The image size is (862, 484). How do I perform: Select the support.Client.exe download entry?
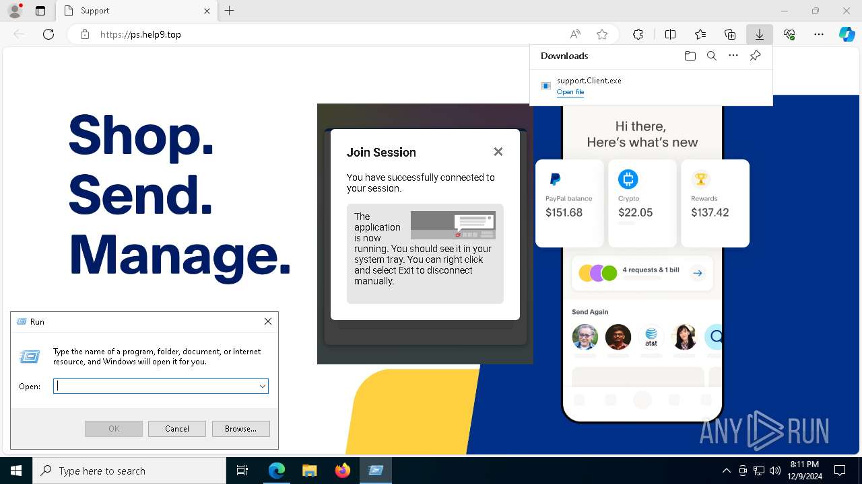click(x=651, y=86)
